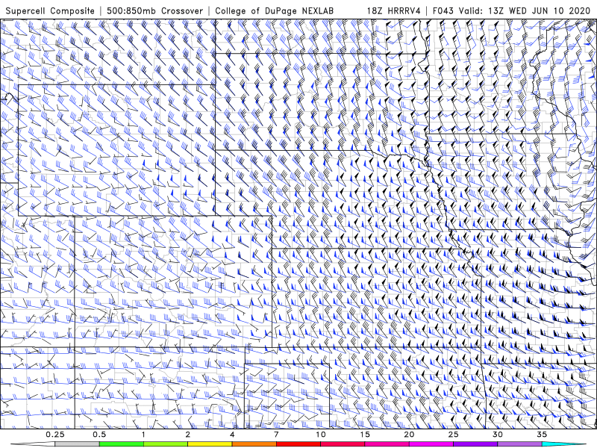Screen dimensions: 597x448
Task: Click the "F043 Valid: 13Z WED JUN 10 2020" text
Action: 513,10
